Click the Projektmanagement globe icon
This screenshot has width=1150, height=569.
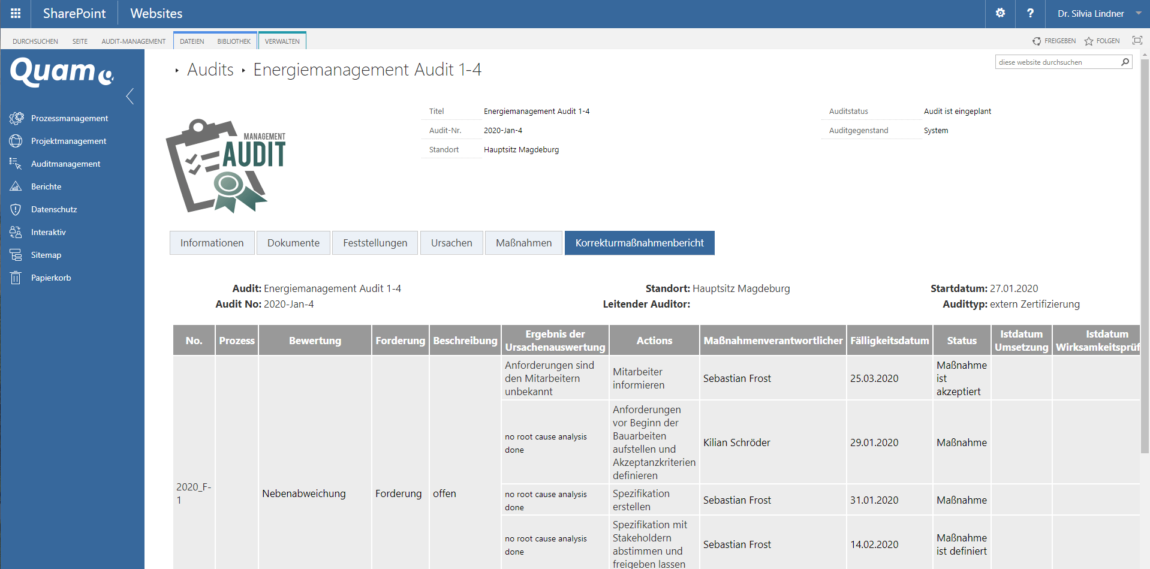pos(16,142)
